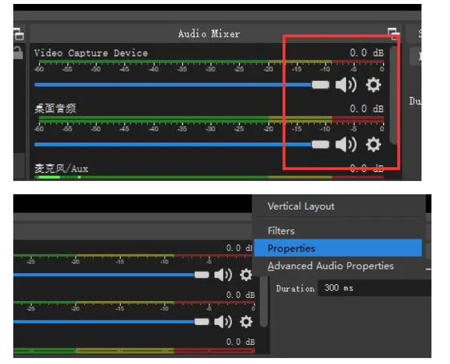Open Properties from the context menu
The image size is (450, 364).
292,249
